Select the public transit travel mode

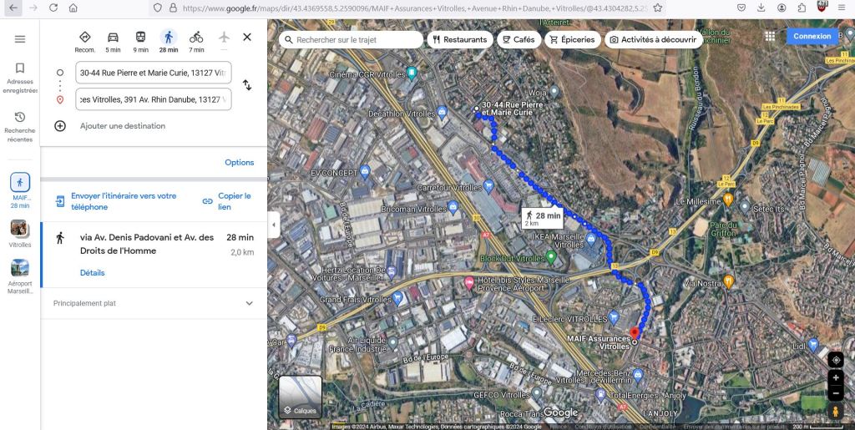click(140, 38)
